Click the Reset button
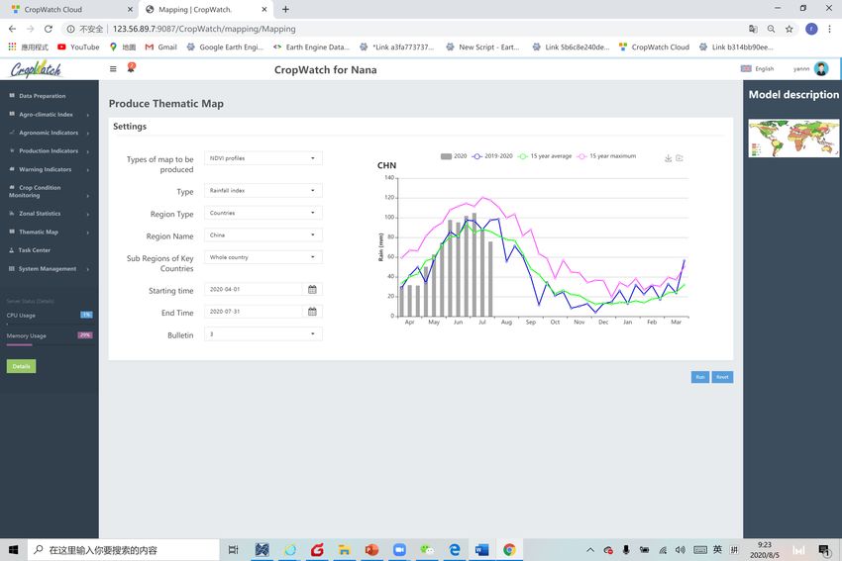The width and height of the screenshot is (842, 561). 722,377
